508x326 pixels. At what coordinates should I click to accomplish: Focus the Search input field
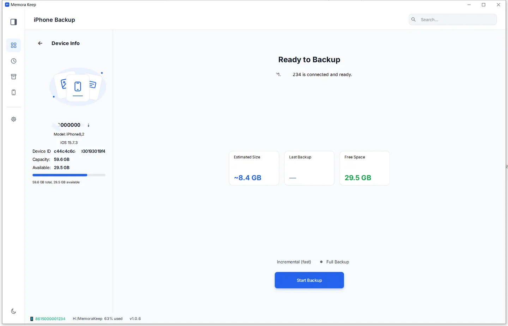pyautogui.click(x=453, y=20)
